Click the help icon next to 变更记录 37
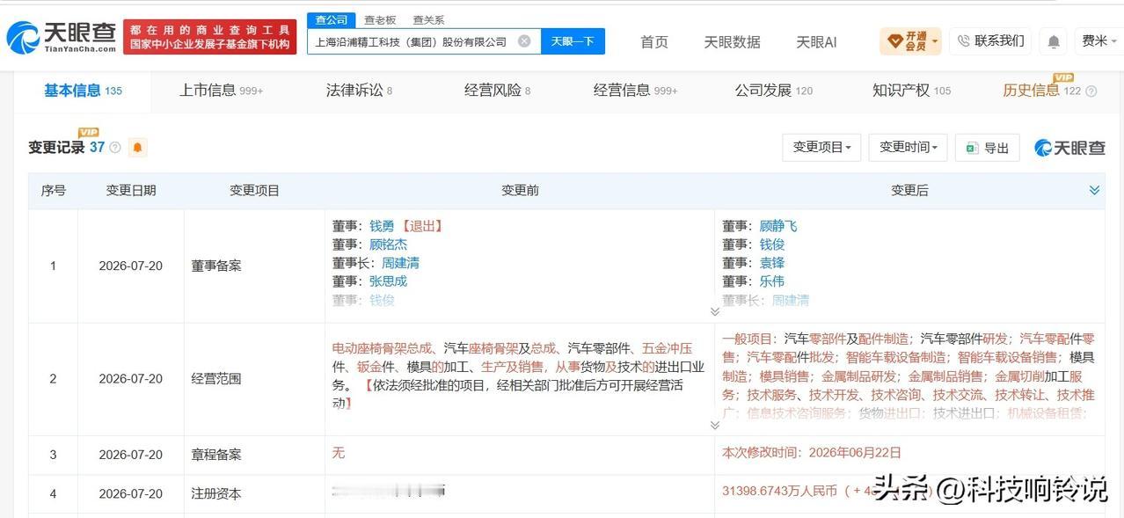The height and width of the screenshot is (518, 1124). (115, 148)
